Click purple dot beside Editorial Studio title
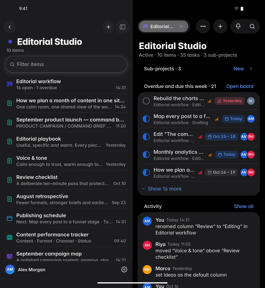The height and width of the screenshot is (288, 265). click(10, 42)
